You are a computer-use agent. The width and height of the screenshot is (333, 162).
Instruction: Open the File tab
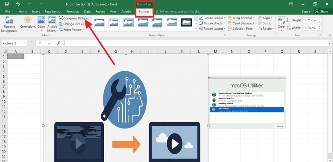pos(7,11)
